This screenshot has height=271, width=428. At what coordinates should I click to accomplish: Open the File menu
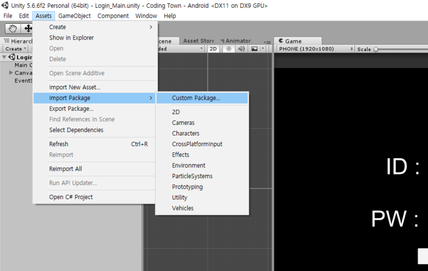click(x=8, y=16)
